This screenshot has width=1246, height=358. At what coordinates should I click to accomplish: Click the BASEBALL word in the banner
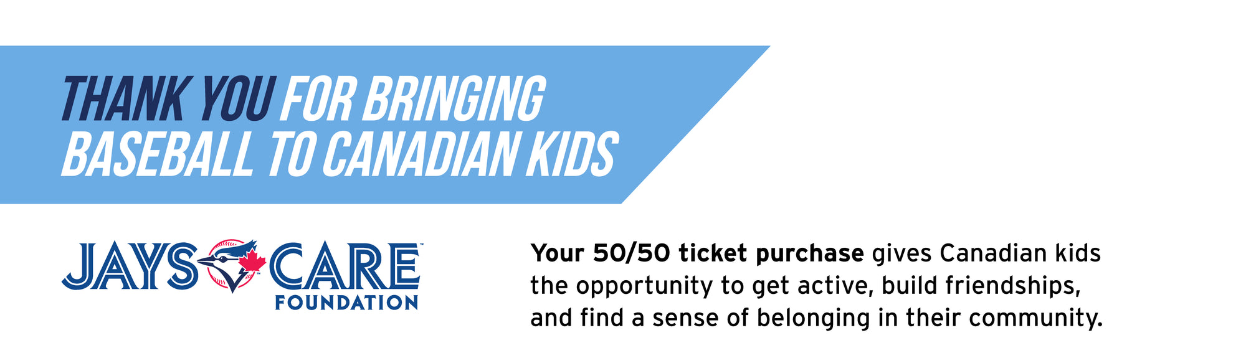(x=158, y=154)
